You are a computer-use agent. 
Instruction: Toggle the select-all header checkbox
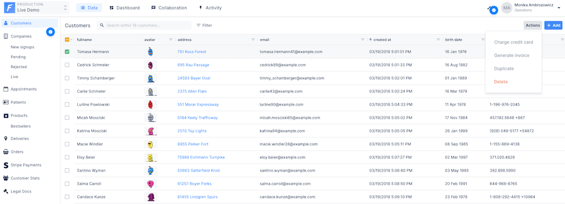(x=67, y=40)
